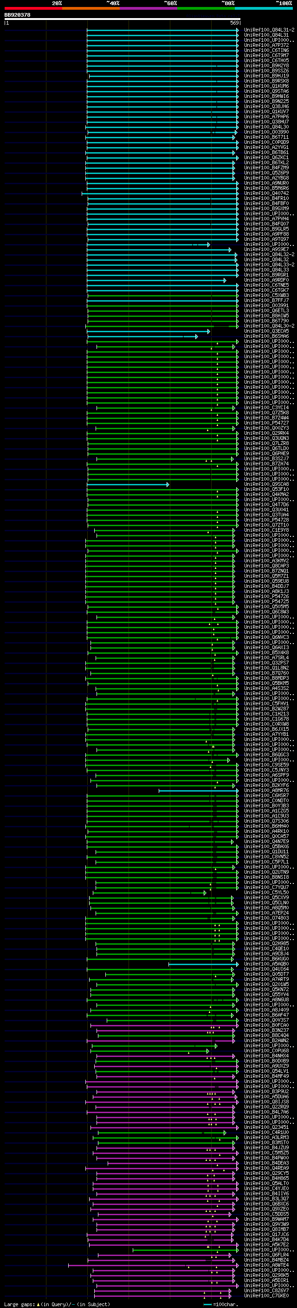This screenshot has width=297, height=1308.
Task: Select hit label UniRef100_C1E9Y8
Action: pyautogui.click(x=266, y=530)
